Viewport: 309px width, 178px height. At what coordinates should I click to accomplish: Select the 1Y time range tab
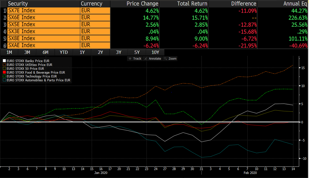82,52
